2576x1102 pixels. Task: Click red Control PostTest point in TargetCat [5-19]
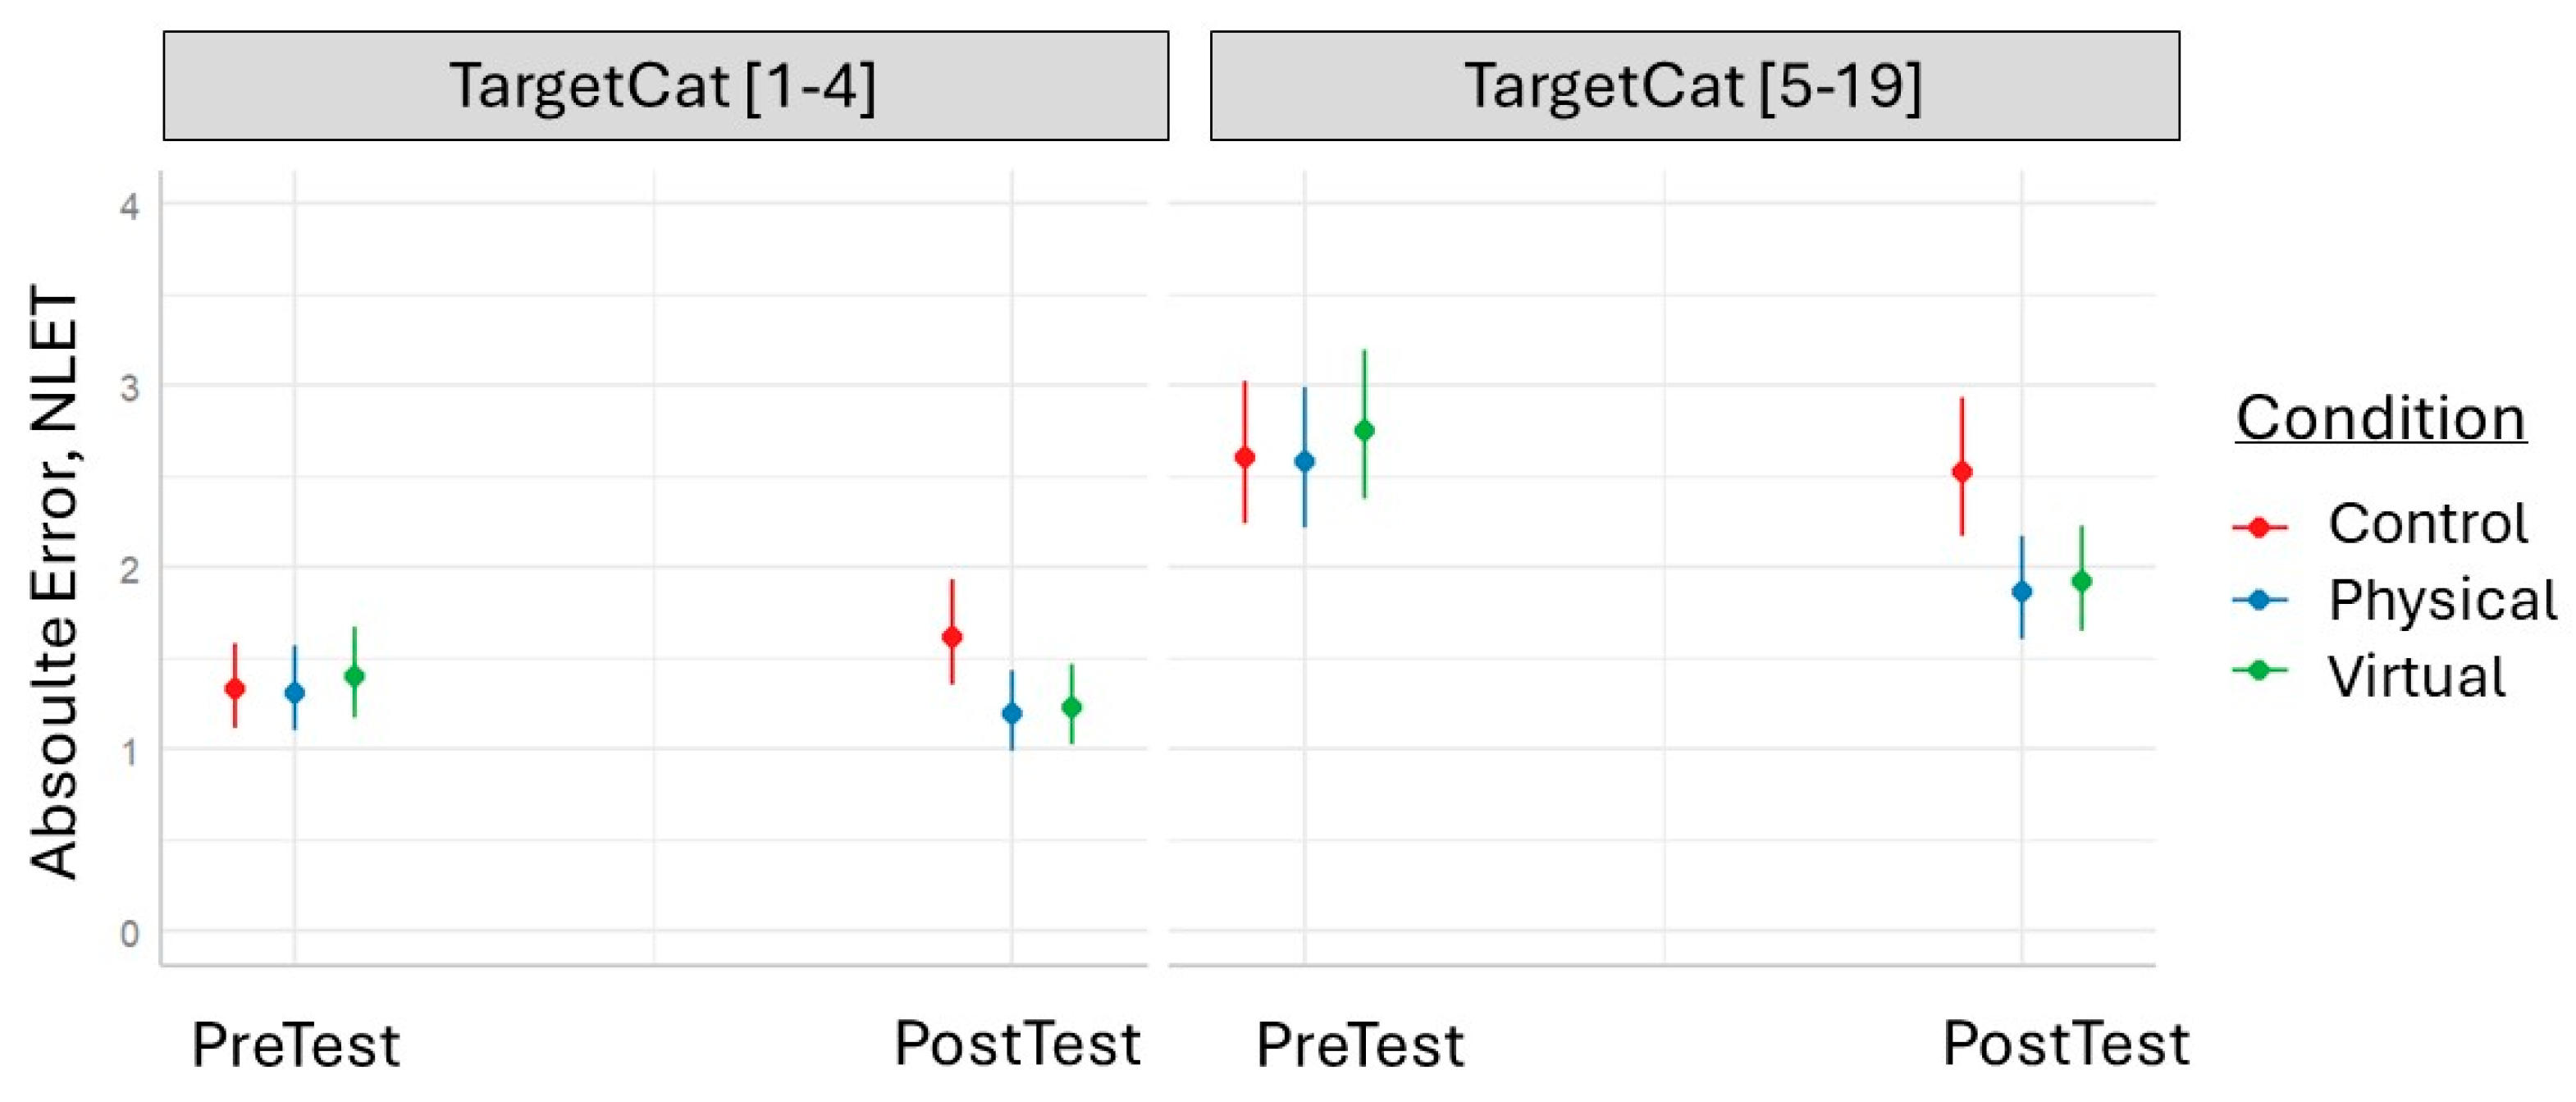coord(1962,471)
